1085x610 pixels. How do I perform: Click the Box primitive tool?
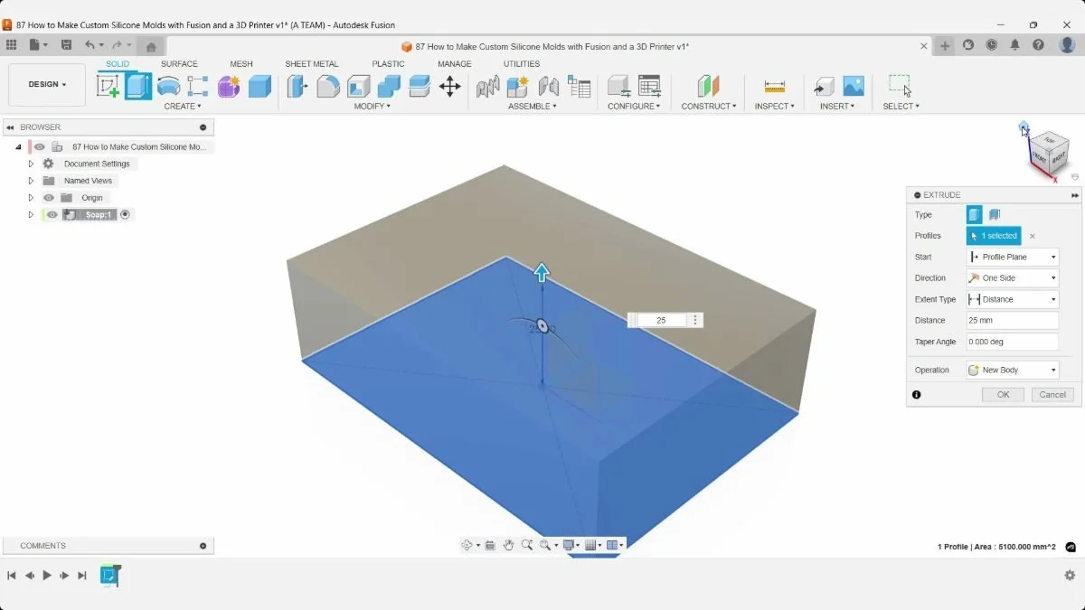[259, 86]
